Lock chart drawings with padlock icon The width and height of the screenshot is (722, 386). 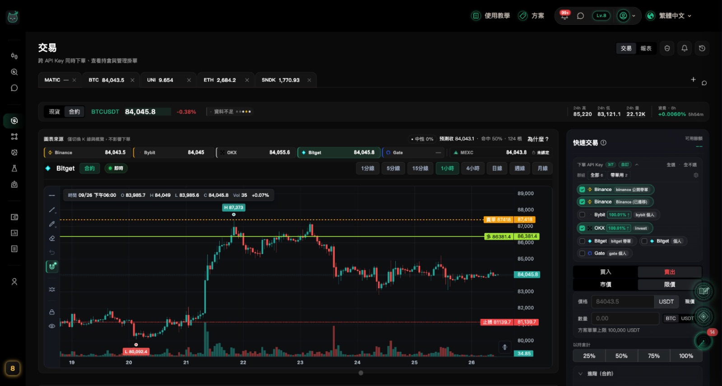click(x=52, y=312)
